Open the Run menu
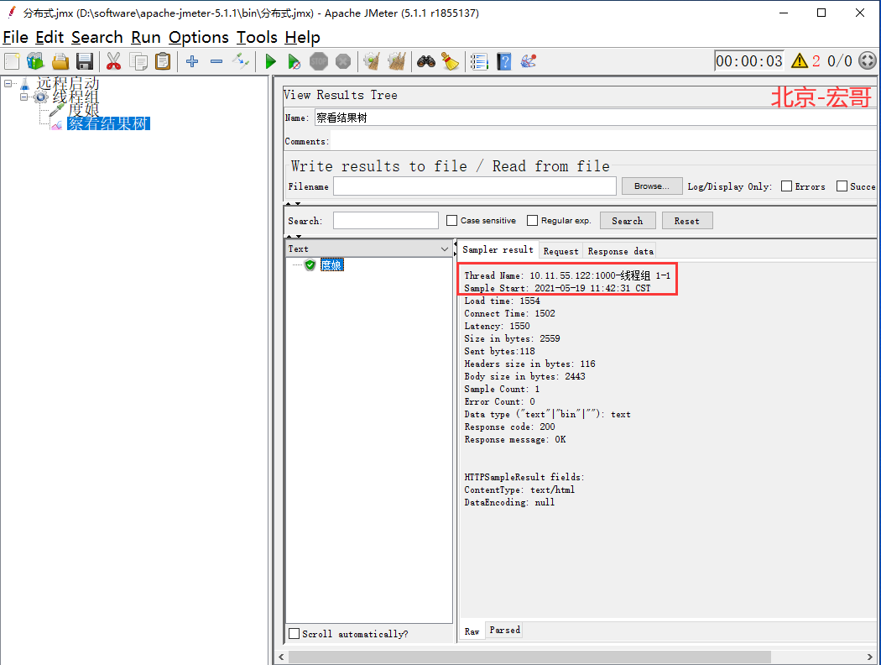The image size is (881, 665). [146, 37]
